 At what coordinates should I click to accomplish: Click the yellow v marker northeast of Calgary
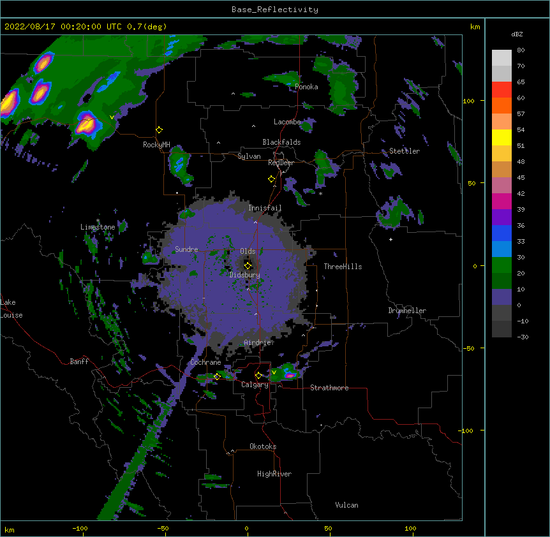[x=274, y=372]
